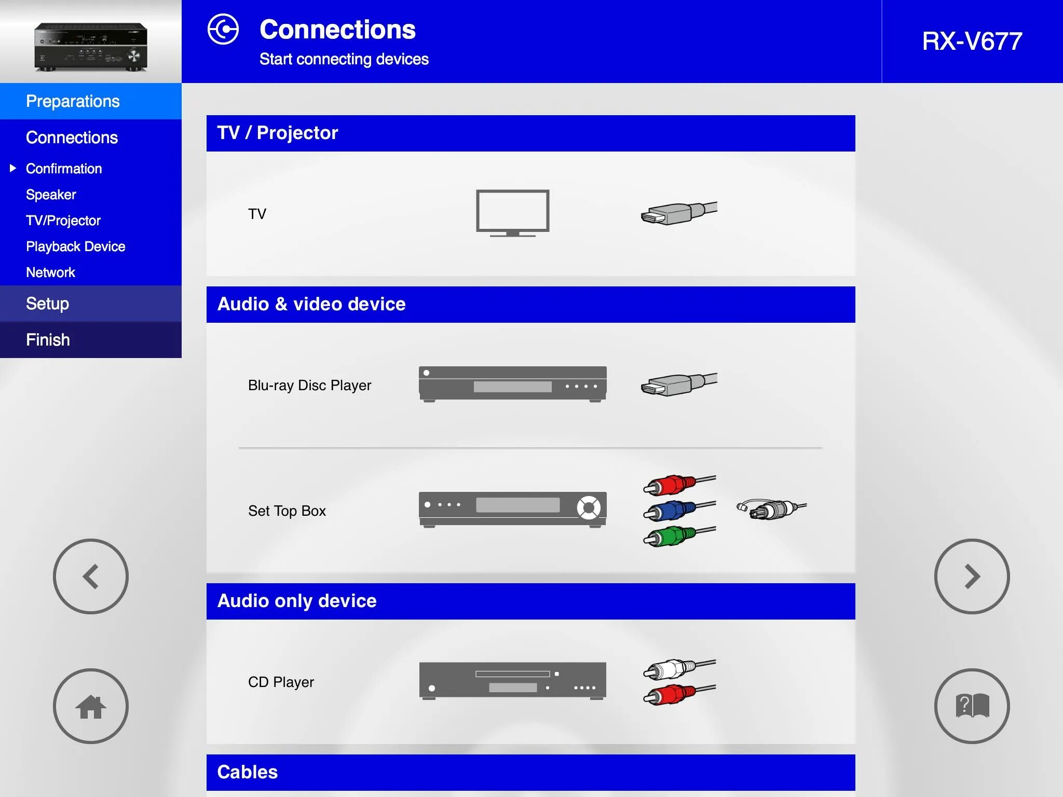Expand the Speaker sub-menu item

(50, 194)
